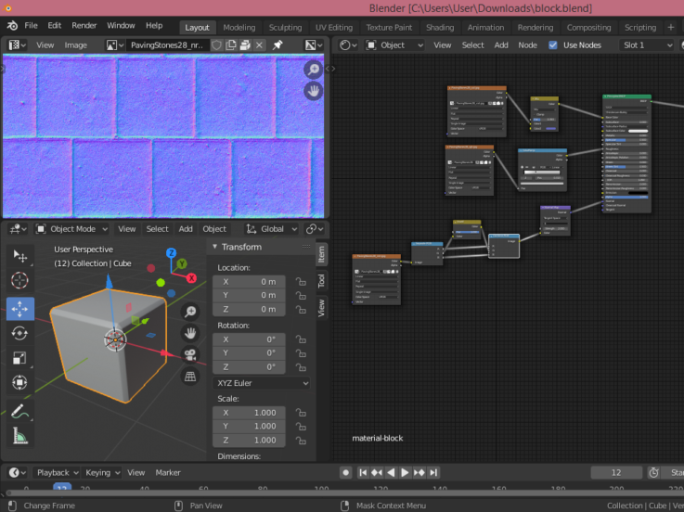Toggle lock for Scale X
The width and height of the screenshot is (684, 512).
tap(301, 413)
